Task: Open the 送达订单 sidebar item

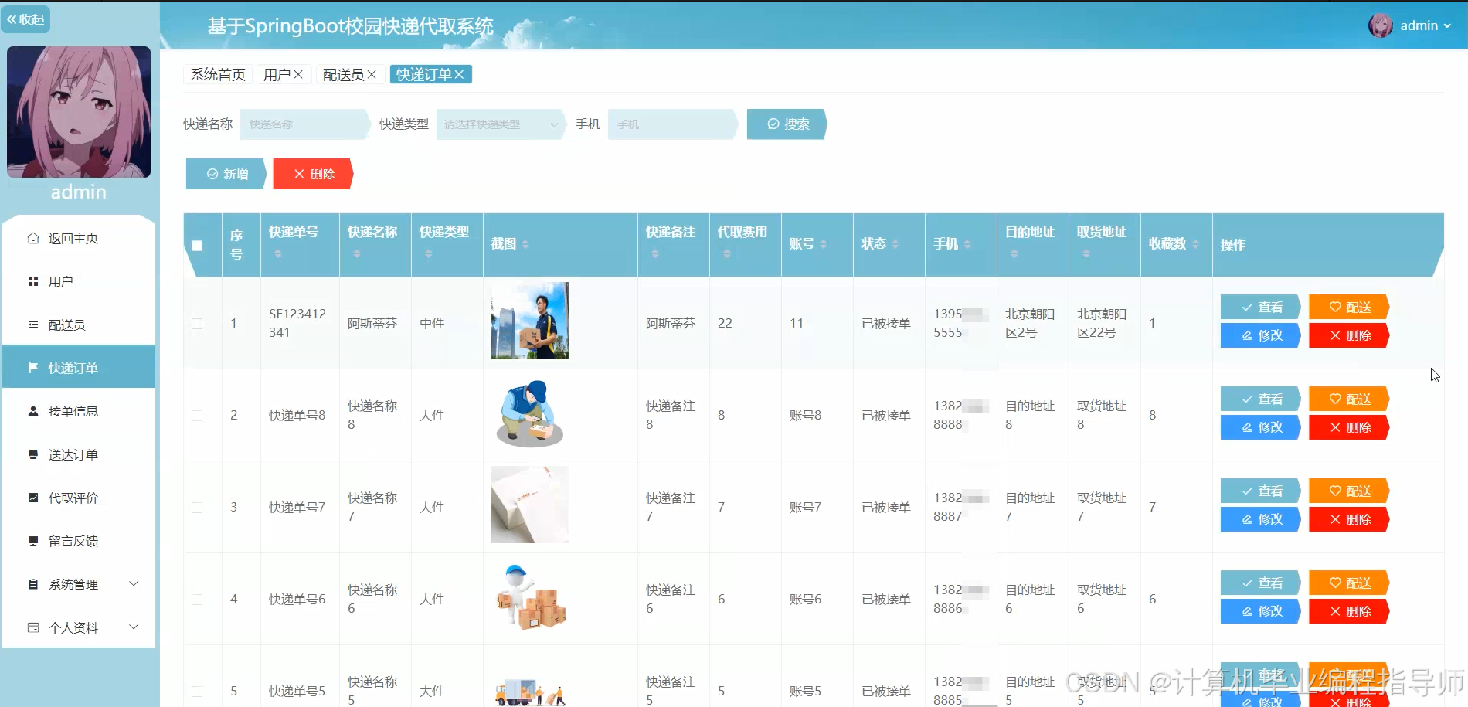Action: tap(74, 454)
